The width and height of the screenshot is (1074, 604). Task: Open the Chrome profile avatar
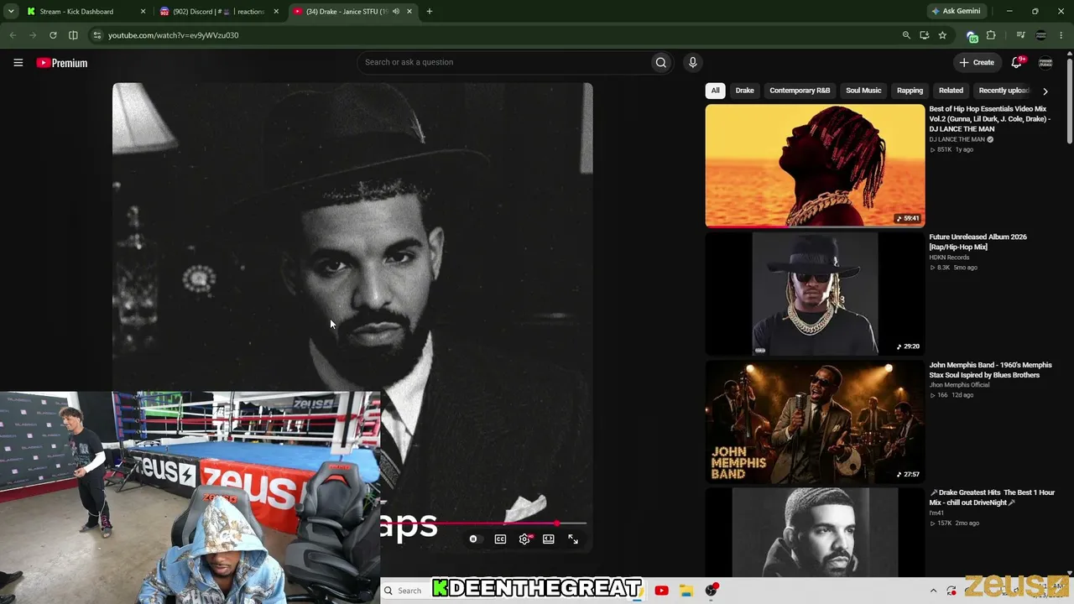coord(1041,35)
